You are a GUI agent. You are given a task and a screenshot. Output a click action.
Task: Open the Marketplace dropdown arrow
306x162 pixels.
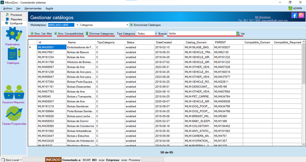coord(77,25)
